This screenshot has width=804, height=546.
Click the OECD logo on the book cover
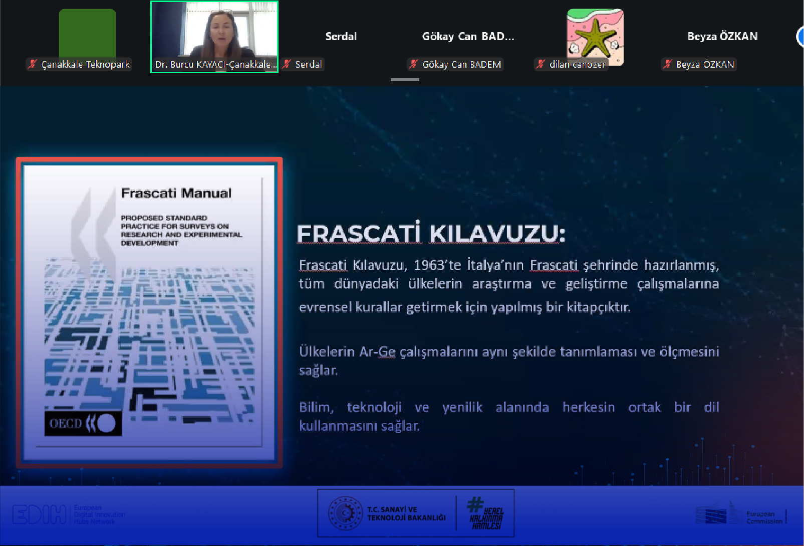(x=83, y=424)
